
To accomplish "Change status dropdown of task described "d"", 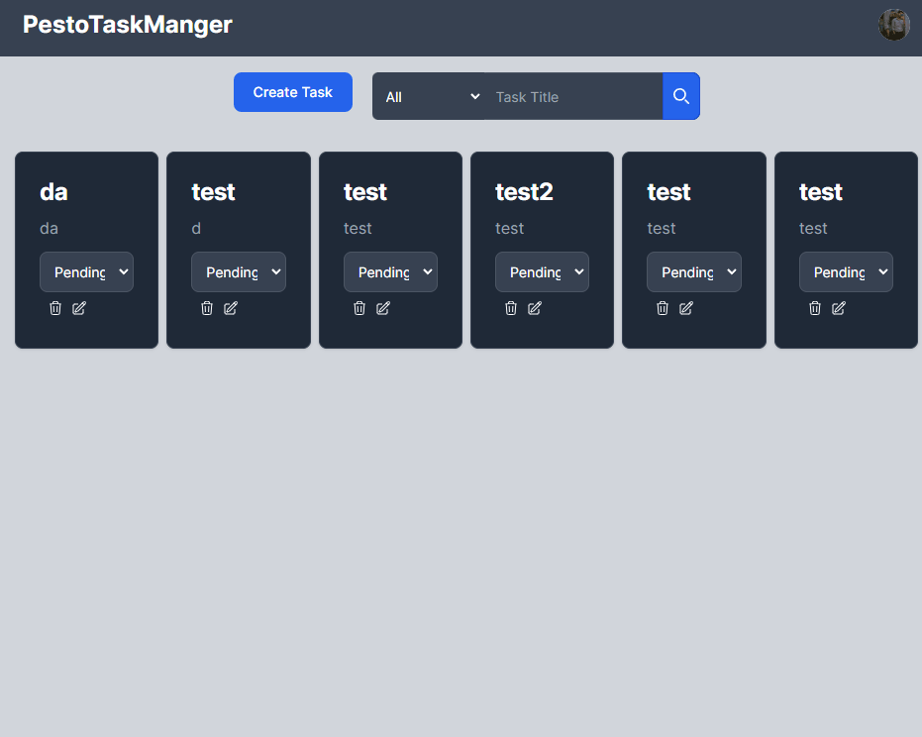I will click(238, 272).
